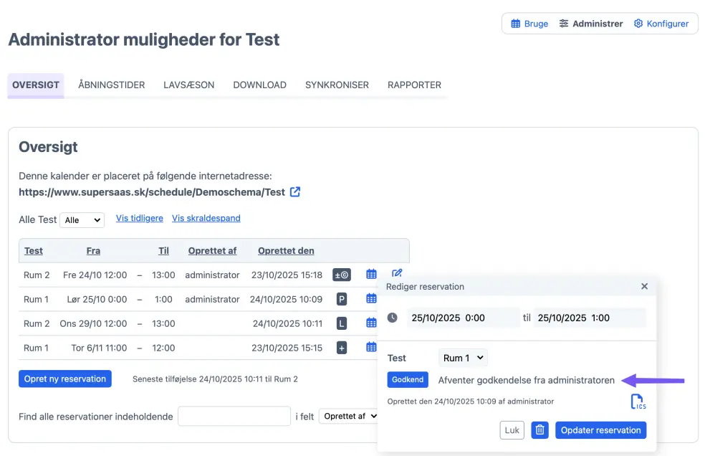Open the Alle Test filter dropdown
The width and height of the screenshot is (705, 456).
click(82, 220)
